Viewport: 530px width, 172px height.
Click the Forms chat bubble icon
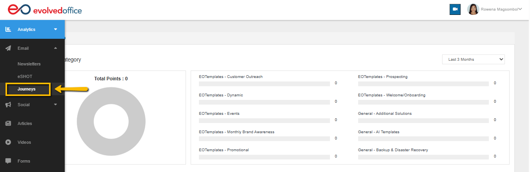point(8,161)
